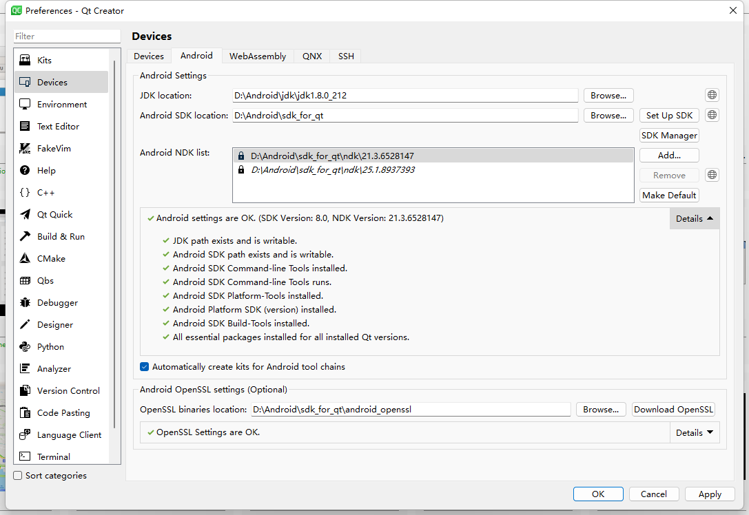
Task: Switch to the Devices tab
Action: pos(149,56)
